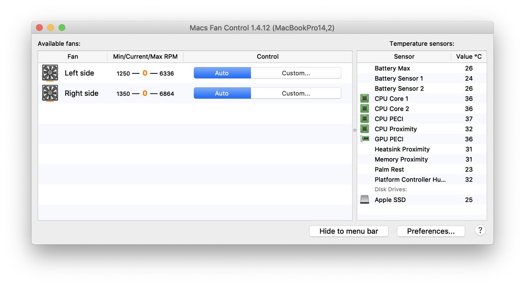The width and height of the screenshot is (525, 286).
Task: Click the splitter handle between fan and sensor panels
Action: click(x=355, y=130)
